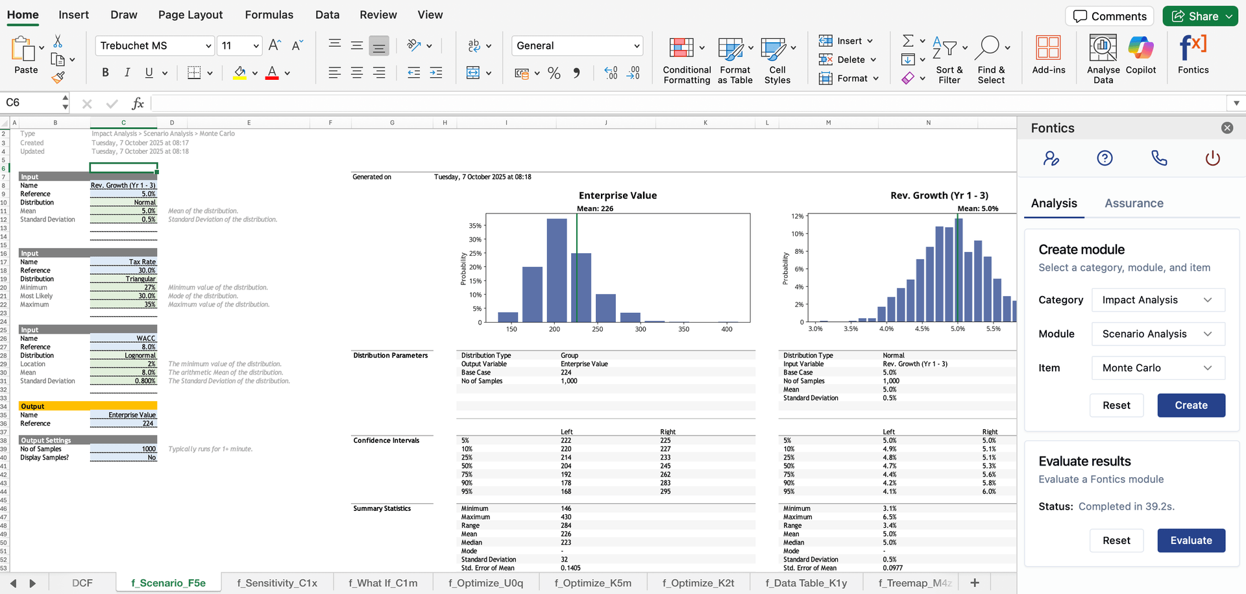Viewport: 1246px width, 594px height.
Task: Click the Create button in Fontics
Action: pos(1191,405)
